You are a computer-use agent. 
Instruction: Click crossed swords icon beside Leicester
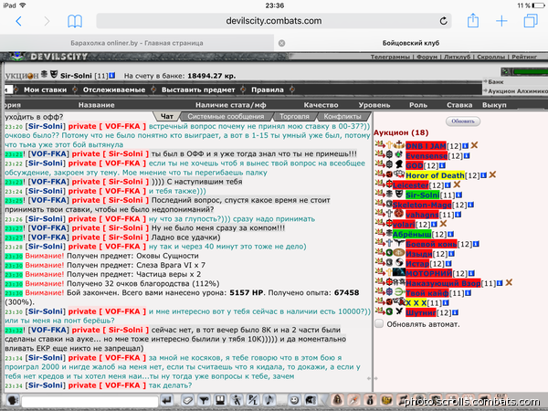(457, 184)
